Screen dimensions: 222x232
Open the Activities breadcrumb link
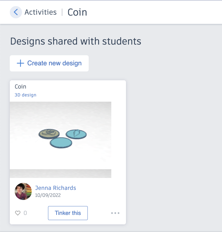tap(40, 12)
